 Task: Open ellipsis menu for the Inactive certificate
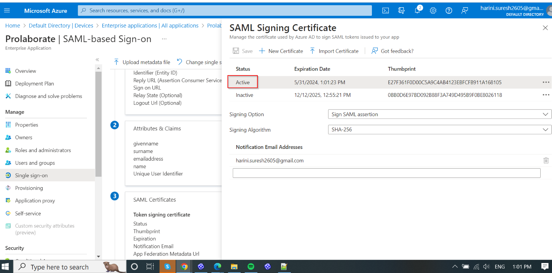546,95
